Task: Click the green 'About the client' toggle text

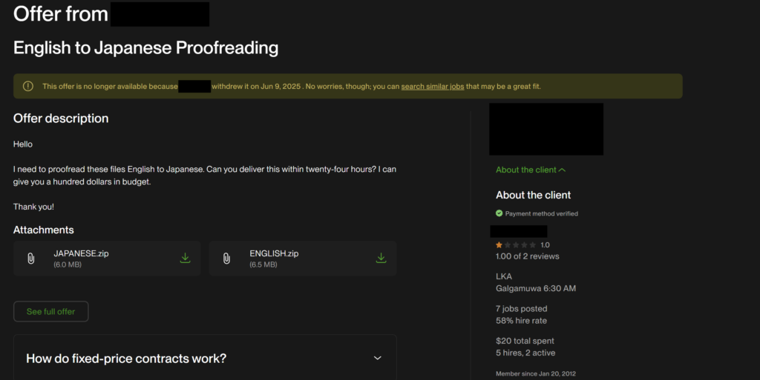Action: tap(525, 170)
